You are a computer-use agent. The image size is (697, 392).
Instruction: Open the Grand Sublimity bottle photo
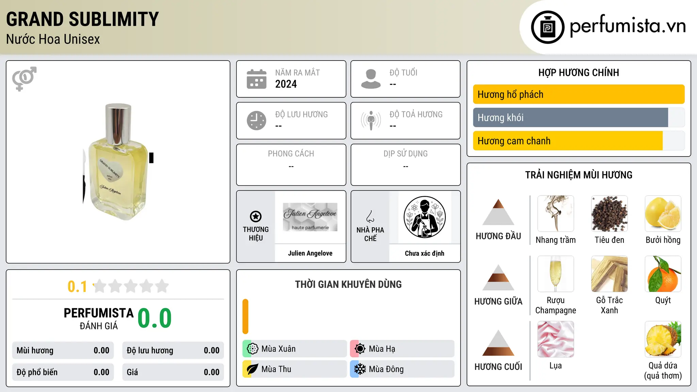coord(118,162)
